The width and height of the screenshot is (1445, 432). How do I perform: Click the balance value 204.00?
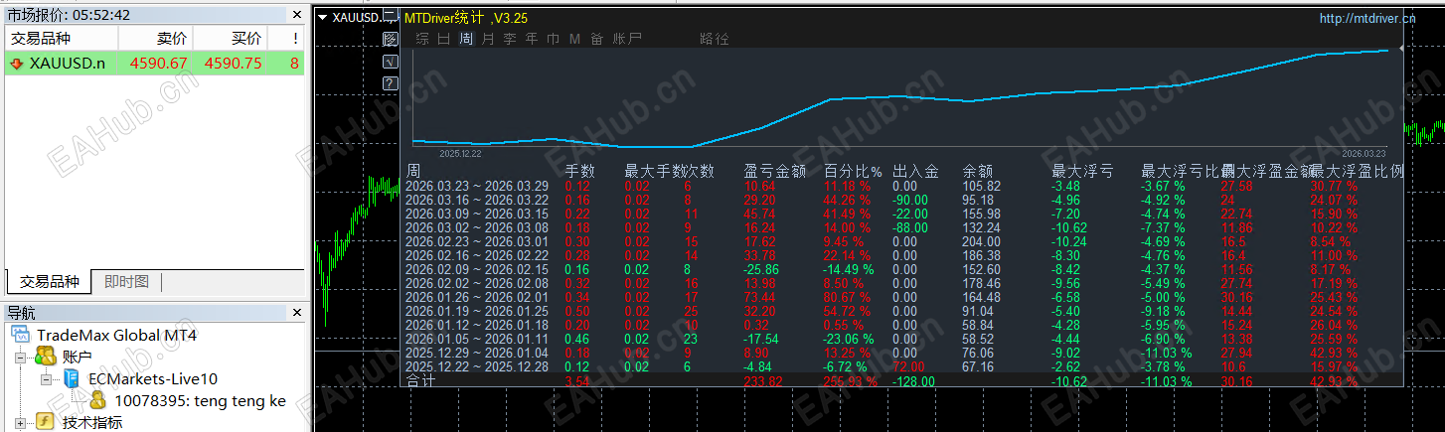coord(982,241)
